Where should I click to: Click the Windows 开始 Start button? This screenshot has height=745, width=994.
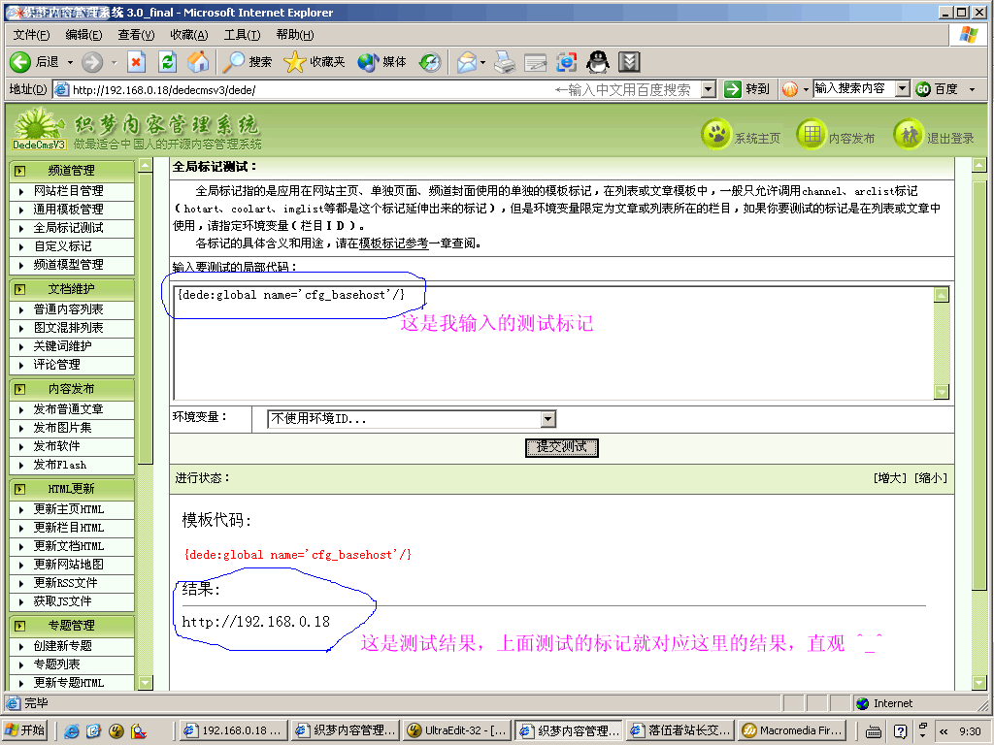pyautogui.click(x=26, y=730)
